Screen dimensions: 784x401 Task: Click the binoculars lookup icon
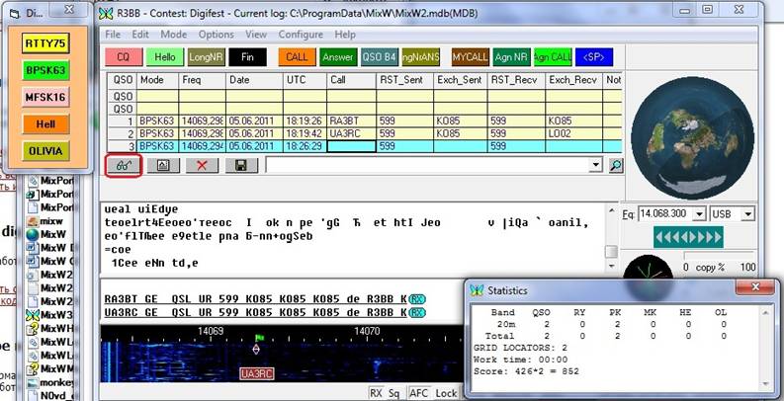tap(124, 166)
